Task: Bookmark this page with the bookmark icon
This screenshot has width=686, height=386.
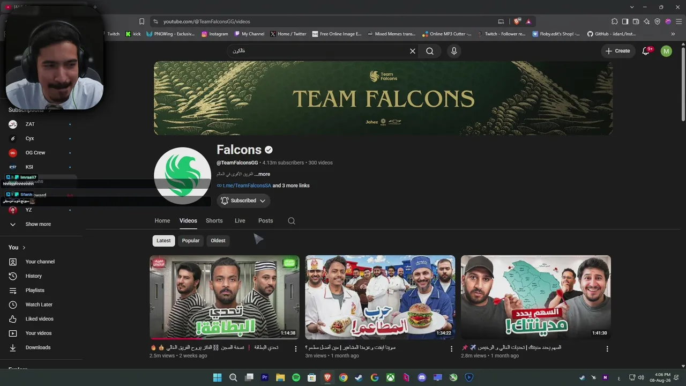Action: (x=141, y=21)
